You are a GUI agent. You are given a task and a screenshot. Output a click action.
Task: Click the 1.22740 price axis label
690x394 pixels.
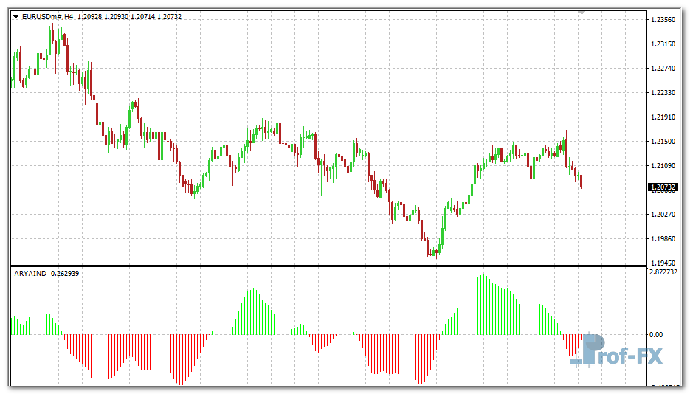coord(664,69)
